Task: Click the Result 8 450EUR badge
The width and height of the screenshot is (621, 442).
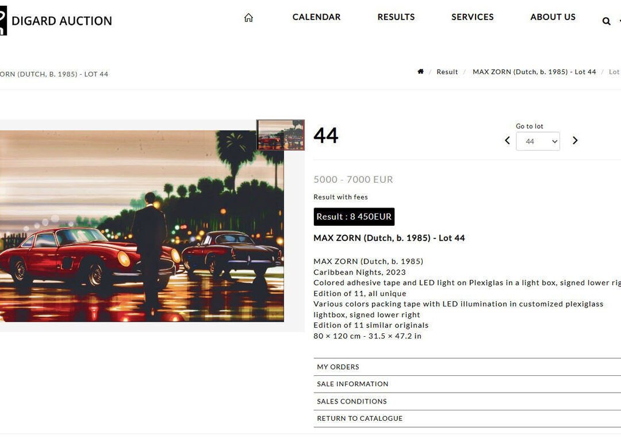Action: 354,217
